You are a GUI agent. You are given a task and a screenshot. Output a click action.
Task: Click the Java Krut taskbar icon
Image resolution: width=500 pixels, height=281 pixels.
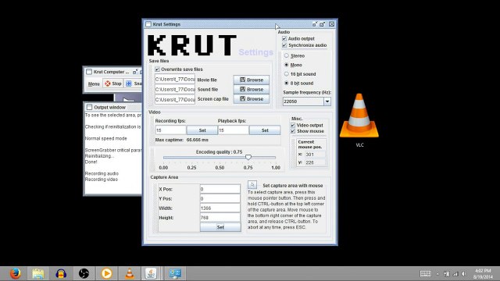tap(151, 273)
